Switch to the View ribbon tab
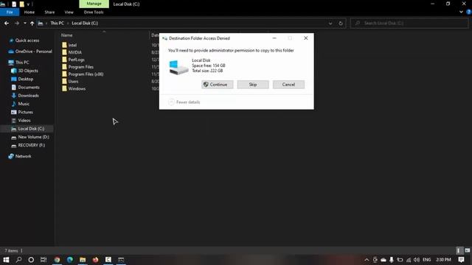 pos(69,12)
